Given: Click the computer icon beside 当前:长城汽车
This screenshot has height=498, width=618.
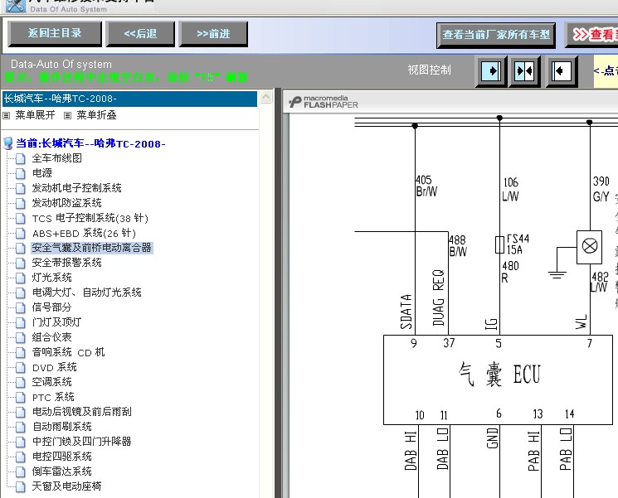Looking at the screenshot, I should pos(8,143).
